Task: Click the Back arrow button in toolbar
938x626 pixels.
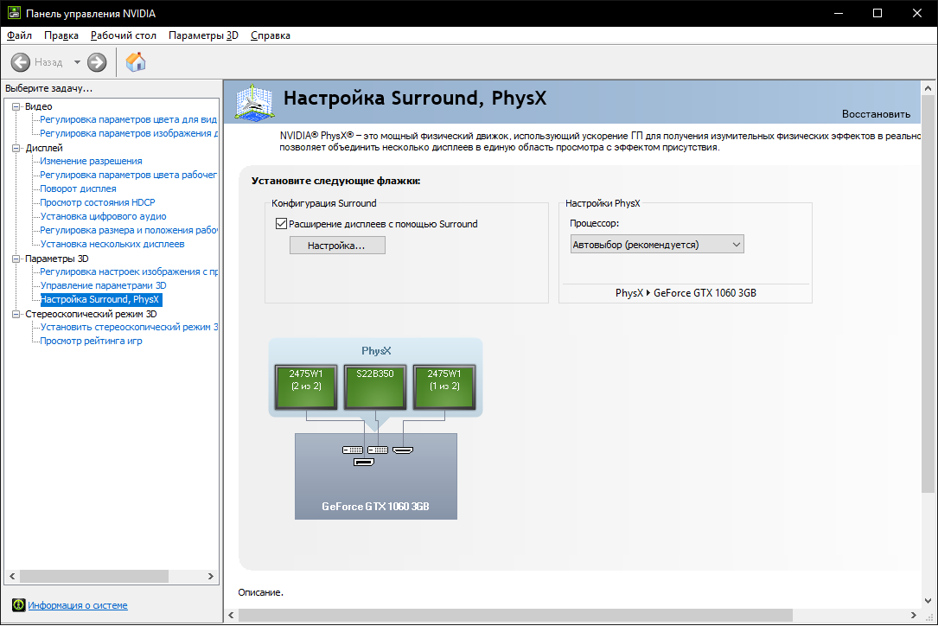Action: click(21, 62)
